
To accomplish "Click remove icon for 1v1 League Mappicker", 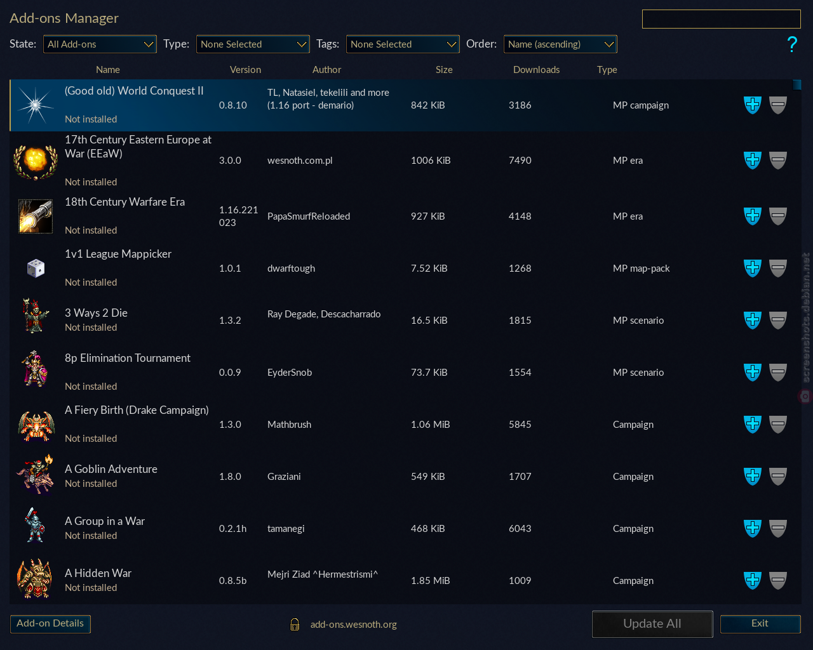I will coord(778,269).
